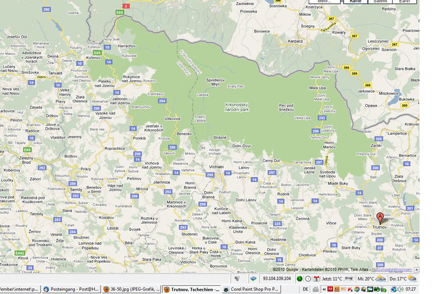Switch to Earth view
The image size is (442, 294).
point(405,2)
